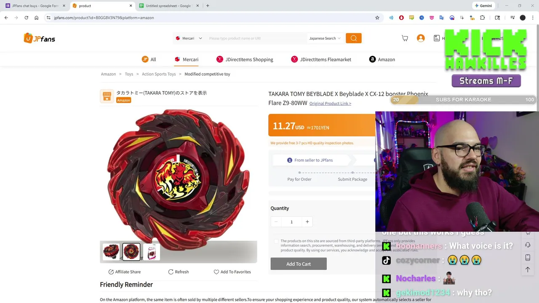Check the terms acknowledgement checkbox
The height and width of the screenshot is (303, 539).
coord(276,241)
